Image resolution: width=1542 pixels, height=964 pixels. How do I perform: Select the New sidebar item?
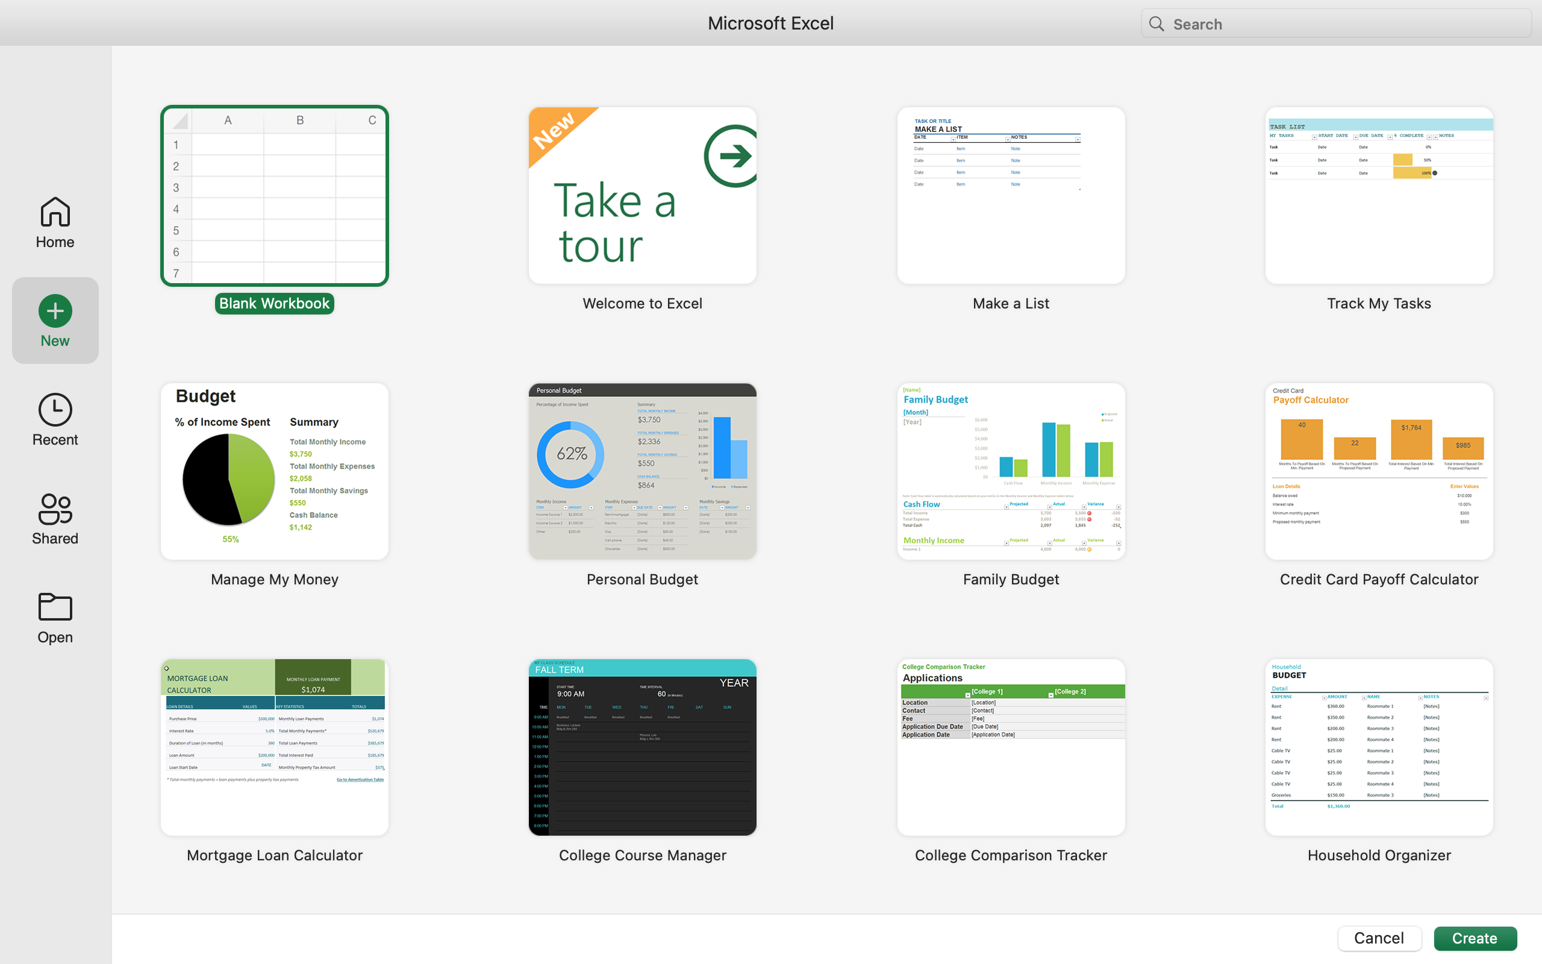[55, 321]
